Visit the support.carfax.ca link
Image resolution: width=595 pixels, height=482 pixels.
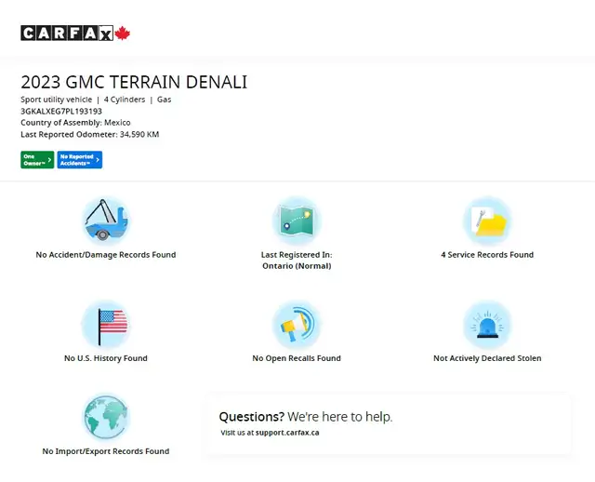(287, 433)
